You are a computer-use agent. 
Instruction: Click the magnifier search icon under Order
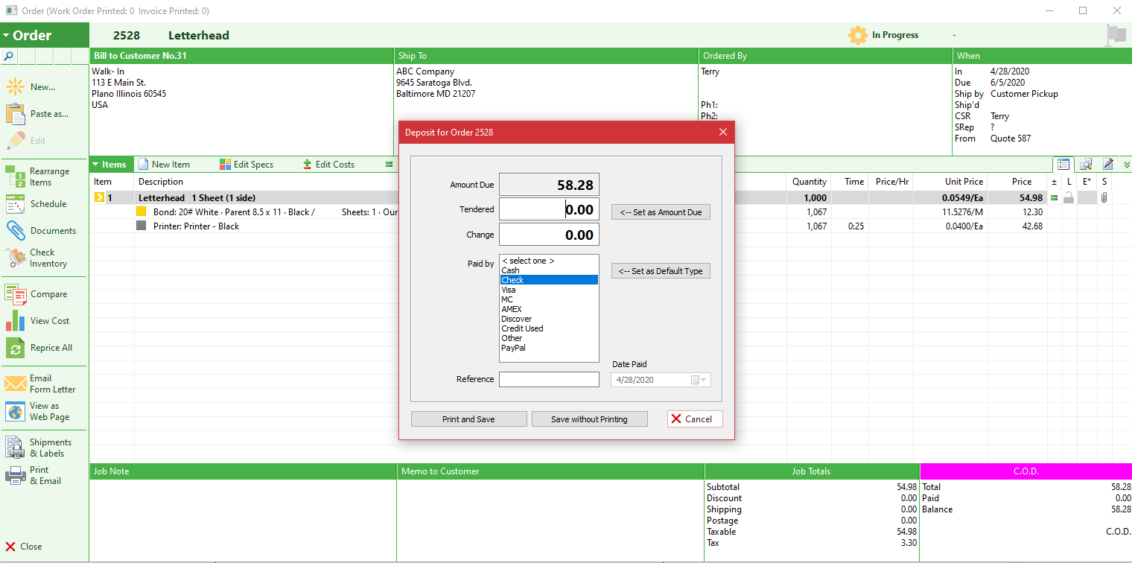coord(9,57)
